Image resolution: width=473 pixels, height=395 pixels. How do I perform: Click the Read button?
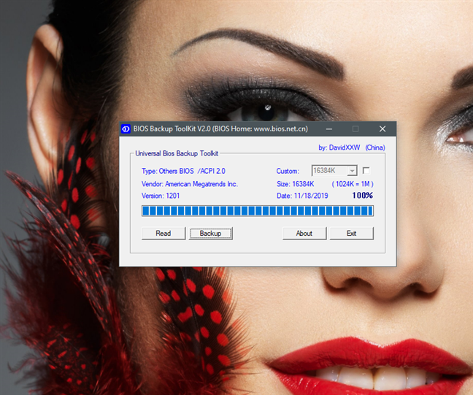pyautogui.click(x=164, y=233)
